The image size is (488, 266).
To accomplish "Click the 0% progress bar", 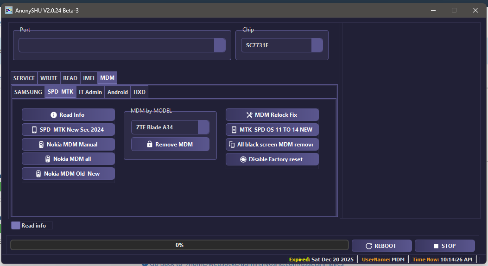I will point(179,245).
